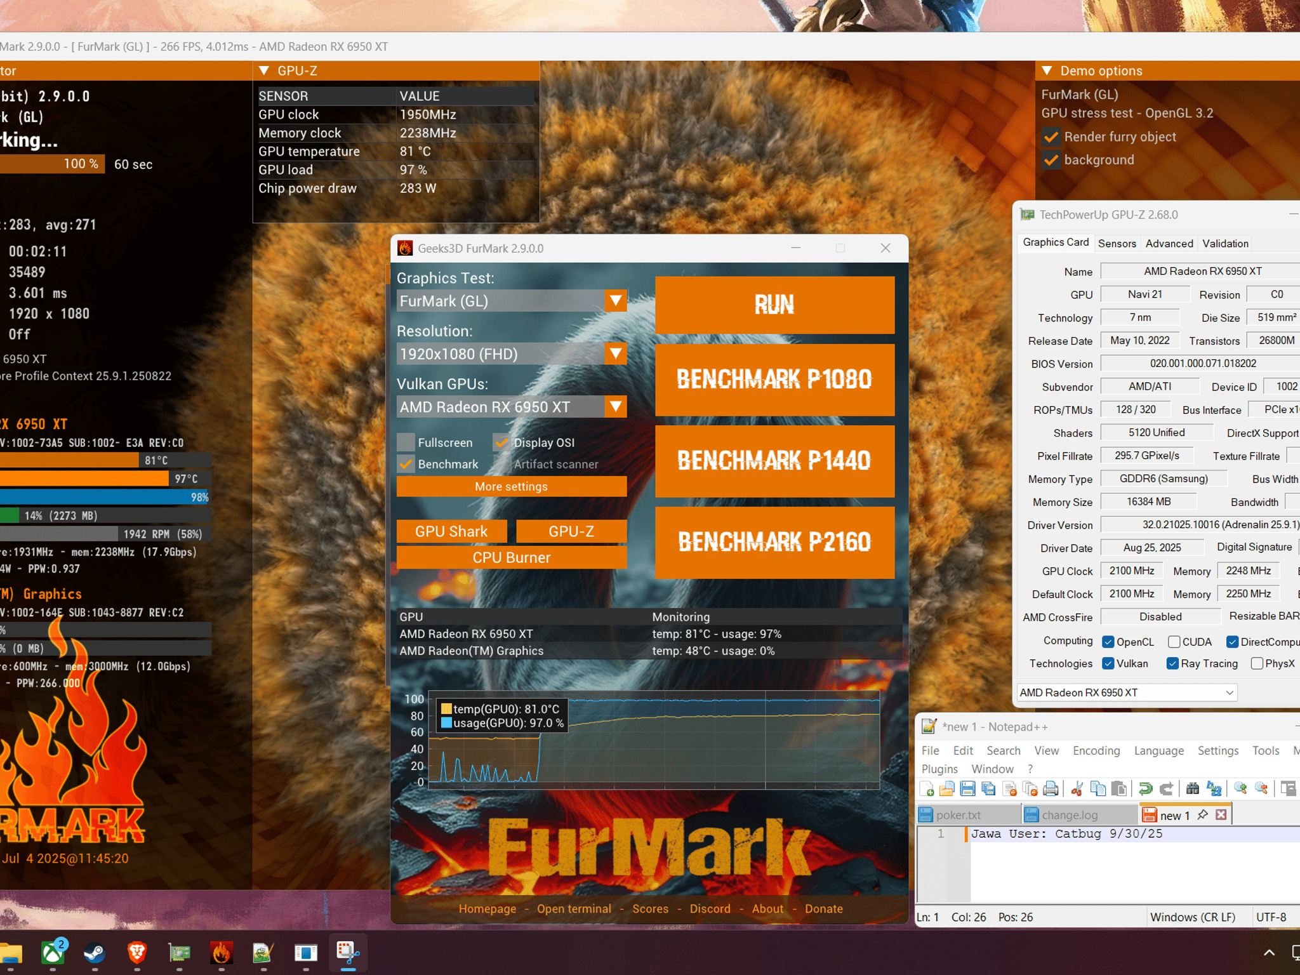Image resolution: width=1300 pixels, height=975 pixels.
Task: Show hidden system tray icons
Action: (1269, 953)
